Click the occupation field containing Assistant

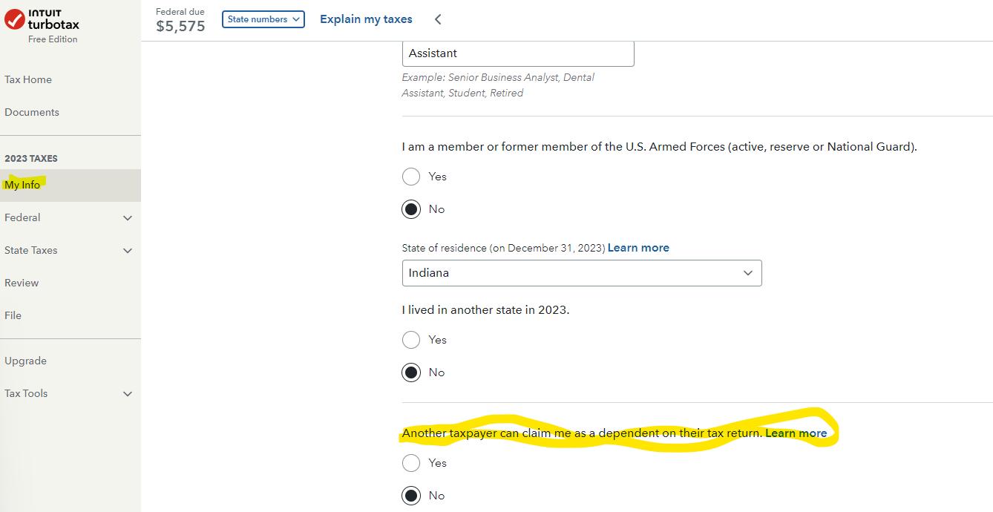tap(518, 53)
